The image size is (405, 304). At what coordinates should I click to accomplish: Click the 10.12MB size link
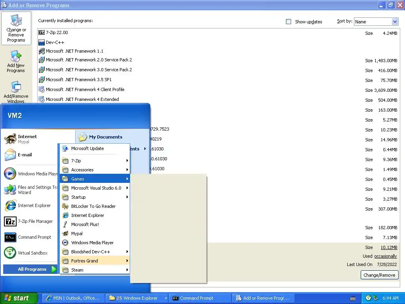click(389, 247)
